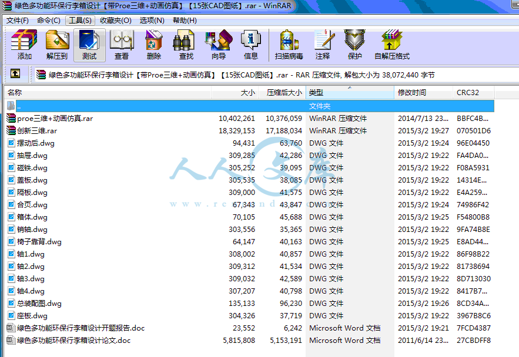The width and height of the screenshot is (519, 357).
Task: Show archive 信息 (Info)
Action: click(x=250, y=45)
